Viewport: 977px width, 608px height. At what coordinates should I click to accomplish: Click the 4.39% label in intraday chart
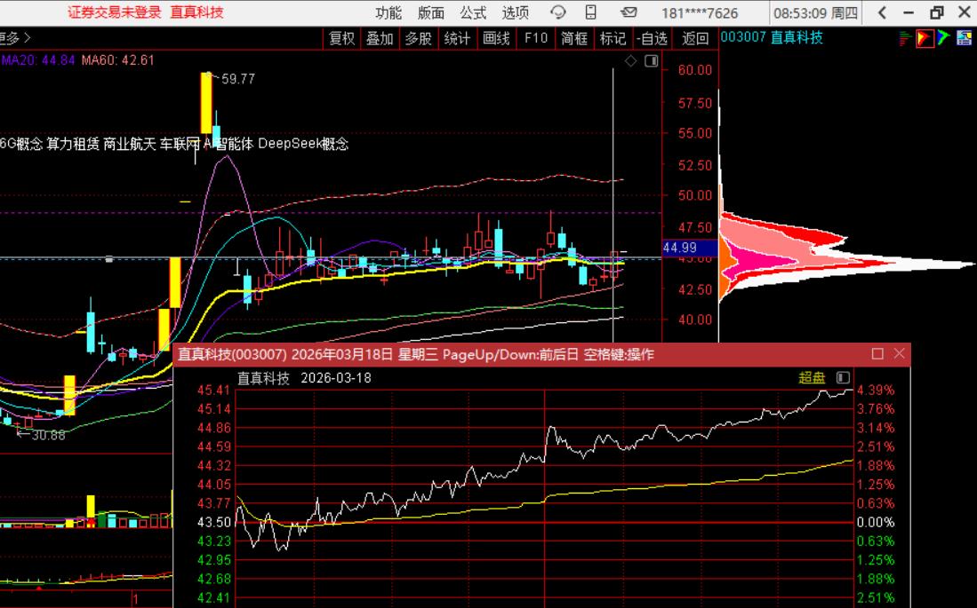(876, 391)
